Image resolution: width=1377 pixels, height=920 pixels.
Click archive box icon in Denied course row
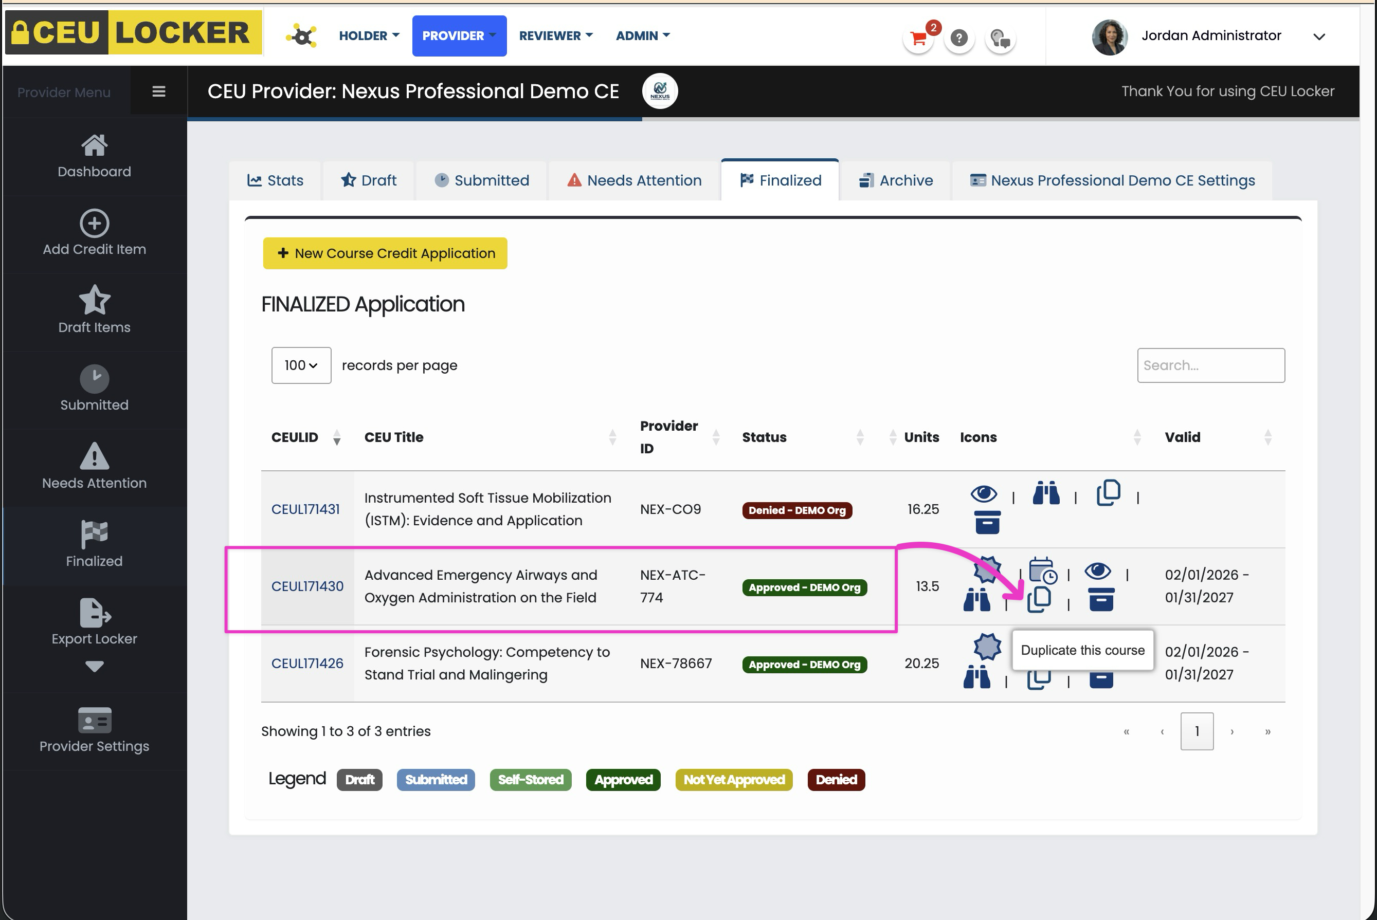(987, 522)
